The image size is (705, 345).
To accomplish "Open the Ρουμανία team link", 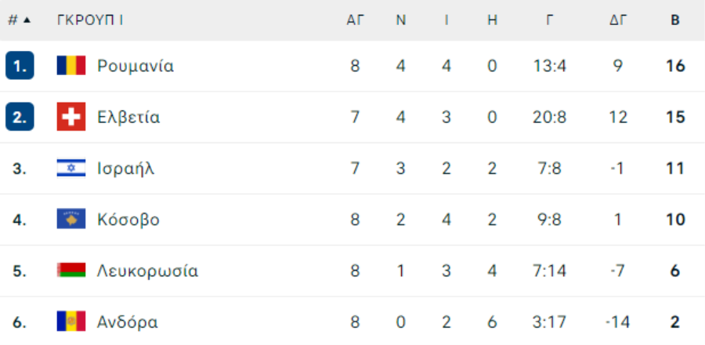I will click(x=136, y=66).
